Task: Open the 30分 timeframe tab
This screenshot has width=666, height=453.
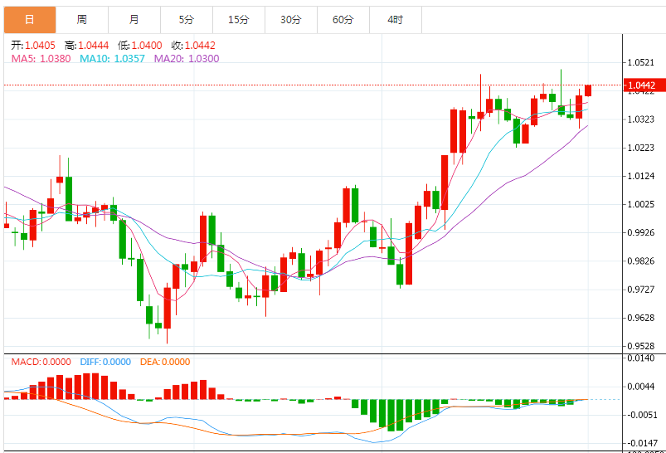Action: pyautogui.click(x=291, y=20)
